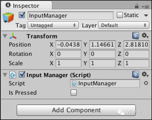Open the Static dropdown arrow
This screenshot has height=120, width=152.
coord(146,15)
